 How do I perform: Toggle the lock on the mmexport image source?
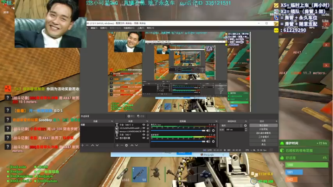coord(148,131)
